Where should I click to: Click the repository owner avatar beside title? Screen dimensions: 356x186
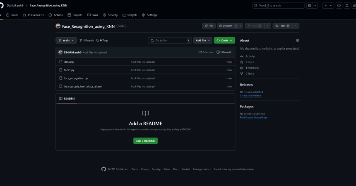pyautogui.click(x=58, y=26)
